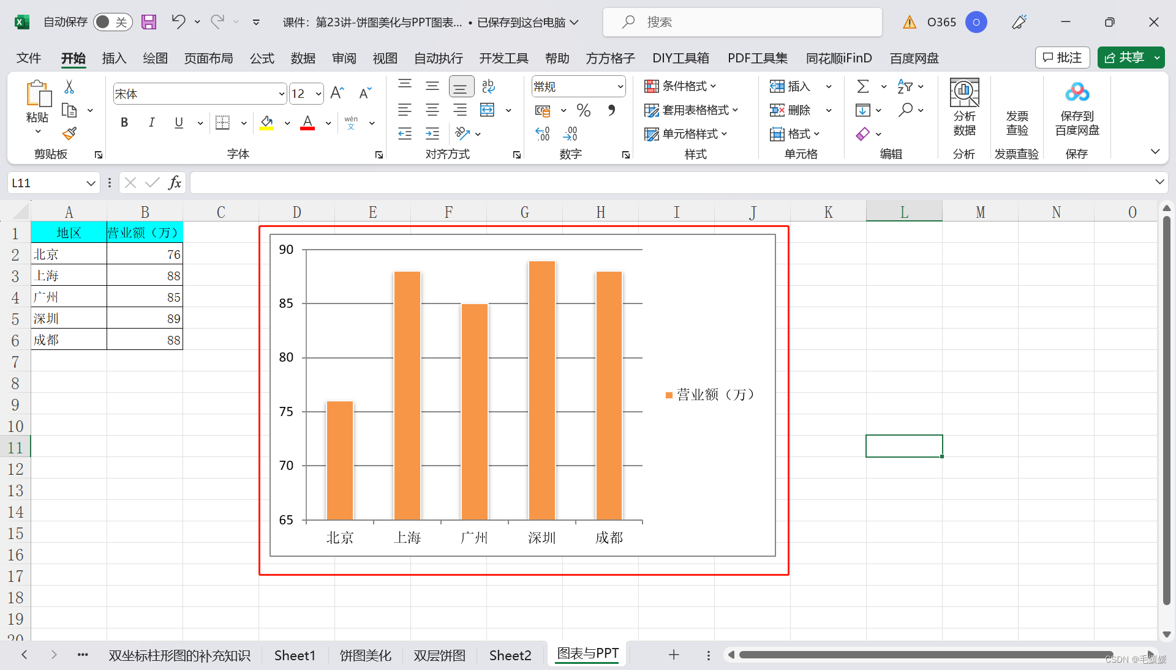Click the Increase Font Size icon
This screenshot has height=670, width=1176.
point(337,94)
